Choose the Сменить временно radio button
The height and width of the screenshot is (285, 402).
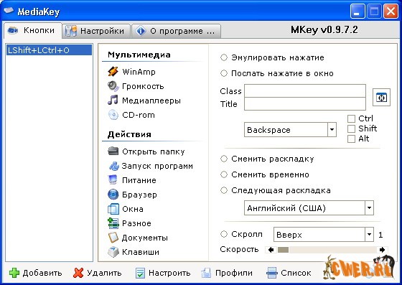pos(224,174)
